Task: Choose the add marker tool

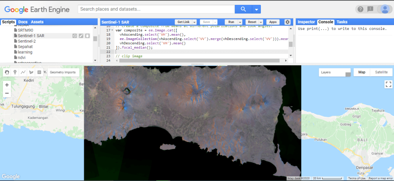Action: point(15,72)
